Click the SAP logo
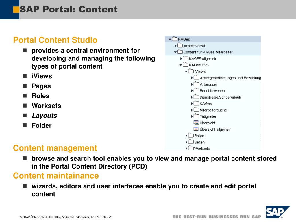 (278, 212)
